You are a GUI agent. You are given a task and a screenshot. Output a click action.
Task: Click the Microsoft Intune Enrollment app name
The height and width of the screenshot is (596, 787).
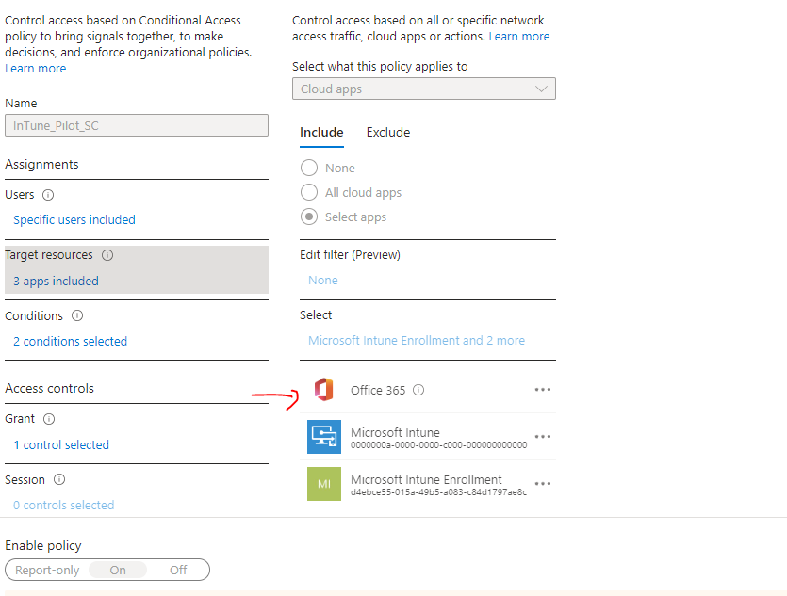[426, 479]
